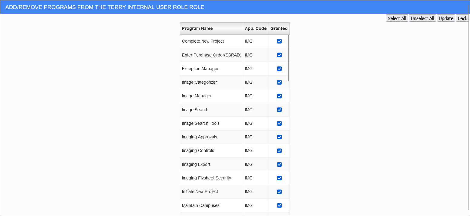This screenshot has width=470, height=216.
Task: Click IMG code in Complete New Project row
Action: 249,41
